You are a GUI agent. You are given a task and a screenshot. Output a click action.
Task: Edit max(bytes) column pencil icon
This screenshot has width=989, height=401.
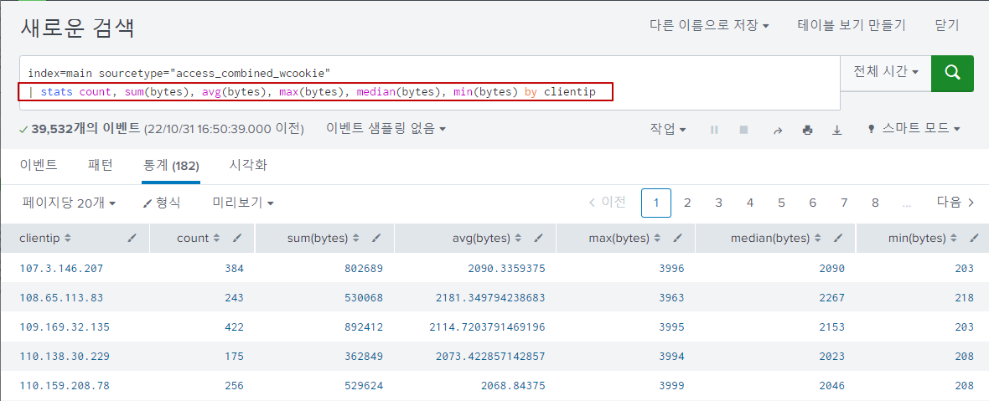(x=678, y=238)
